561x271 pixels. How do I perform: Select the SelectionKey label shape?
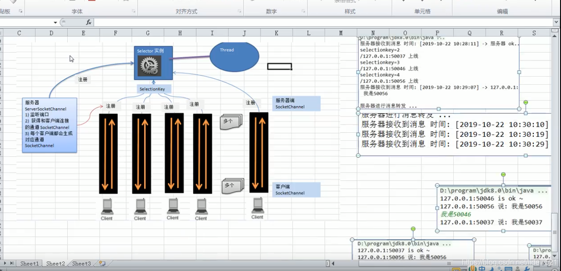tap(155, 89)
